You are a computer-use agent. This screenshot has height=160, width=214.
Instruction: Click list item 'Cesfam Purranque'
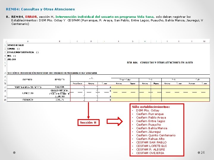click(150, 114)
